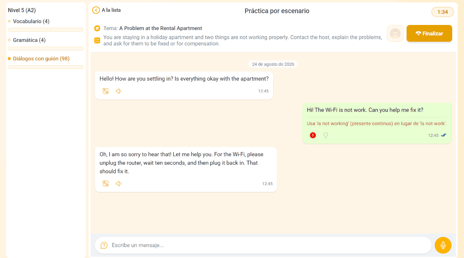
Task: Click the Gramática progress bar
Action: coord(46,49)
